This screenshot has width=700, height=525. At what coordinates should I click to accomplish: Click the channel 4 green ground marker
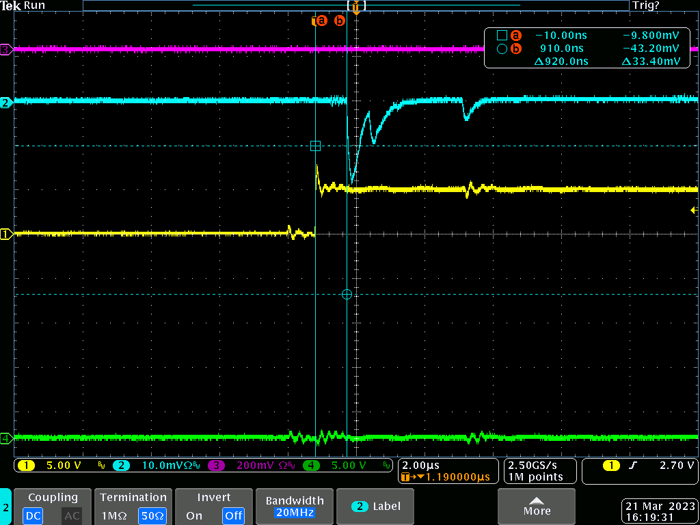click(x=7, y=438)
